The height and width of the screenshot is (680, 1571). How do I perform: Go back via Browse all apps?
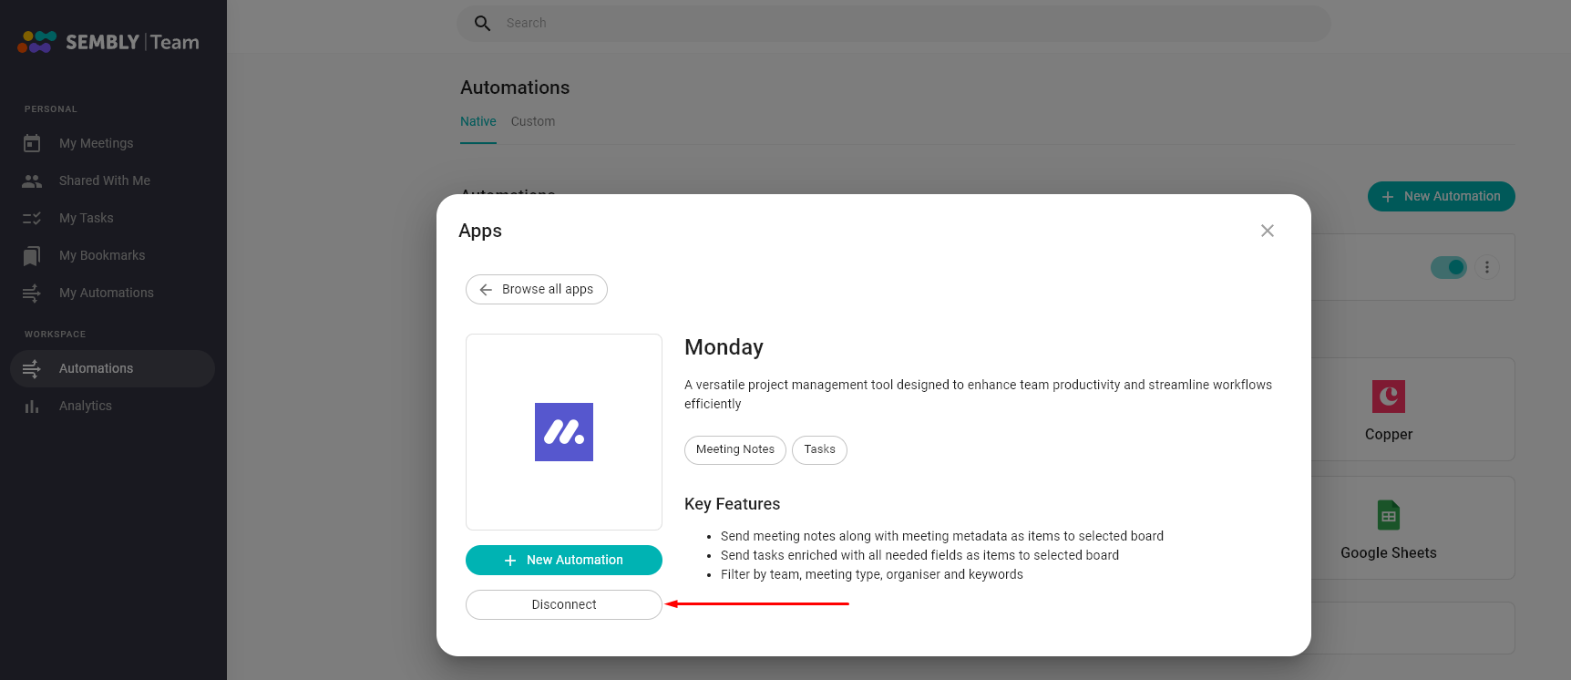point(537,289)
